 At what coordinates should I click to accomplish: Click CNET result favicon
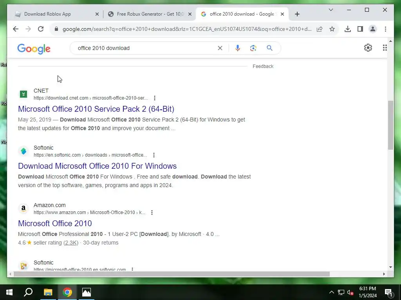tap(23, 94)
